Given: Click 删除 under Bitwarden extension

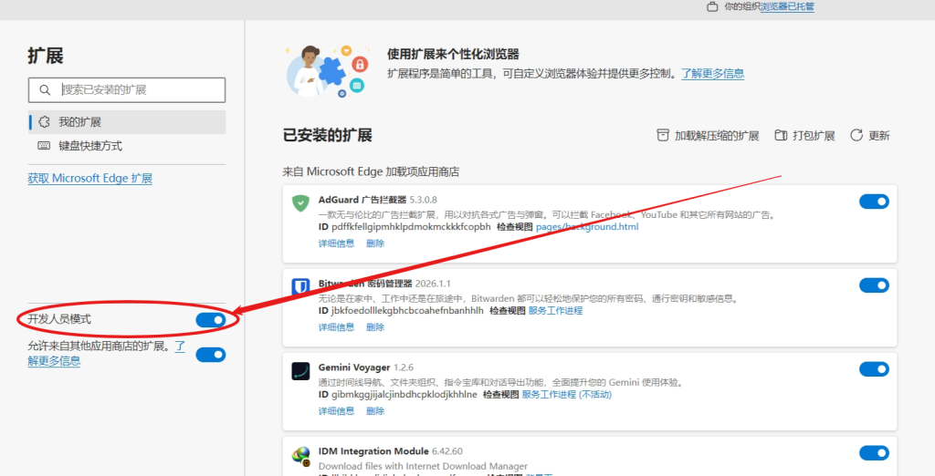Looking at the screenshot, I should pyautogui.click(x=375, y=327).
